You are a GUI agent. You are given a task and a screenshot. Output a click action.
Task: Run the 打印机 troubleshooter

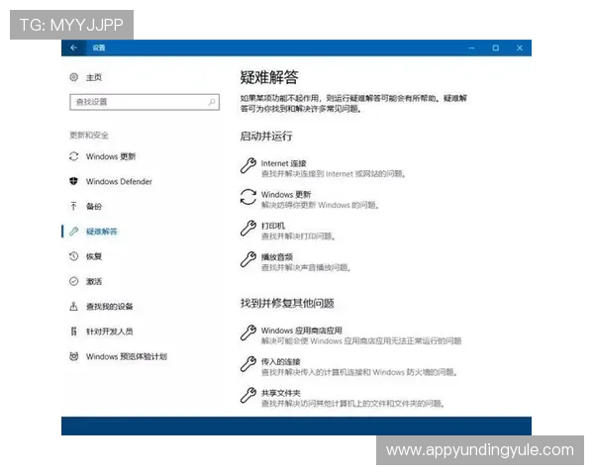[x=273, y=226]
